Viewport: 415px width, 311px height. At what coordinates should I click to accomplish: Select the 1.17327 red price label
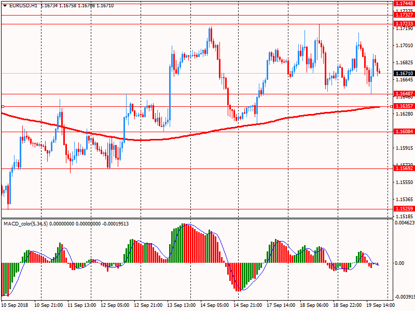[404, 16]
